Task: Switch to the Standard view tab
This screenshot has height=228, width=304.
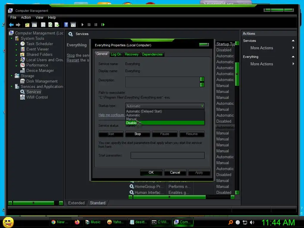Action: (x=98, y=203)
